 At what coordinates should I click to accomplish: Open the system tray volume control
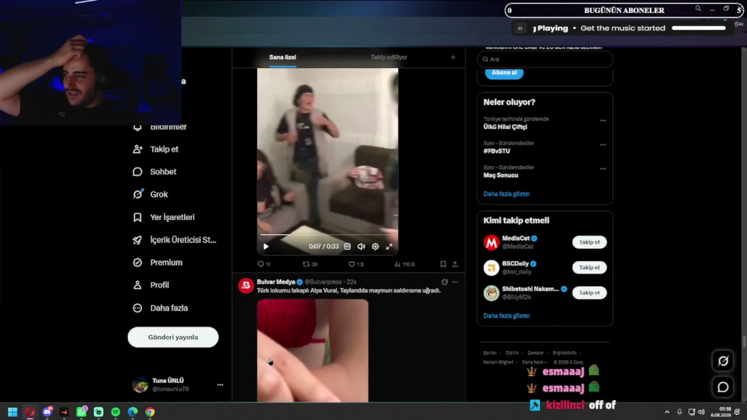[x=701, y=412]
